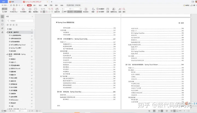Go to next page with the toolbar right arrow
Screen dimensions: 197x113
tap(81, 9)
